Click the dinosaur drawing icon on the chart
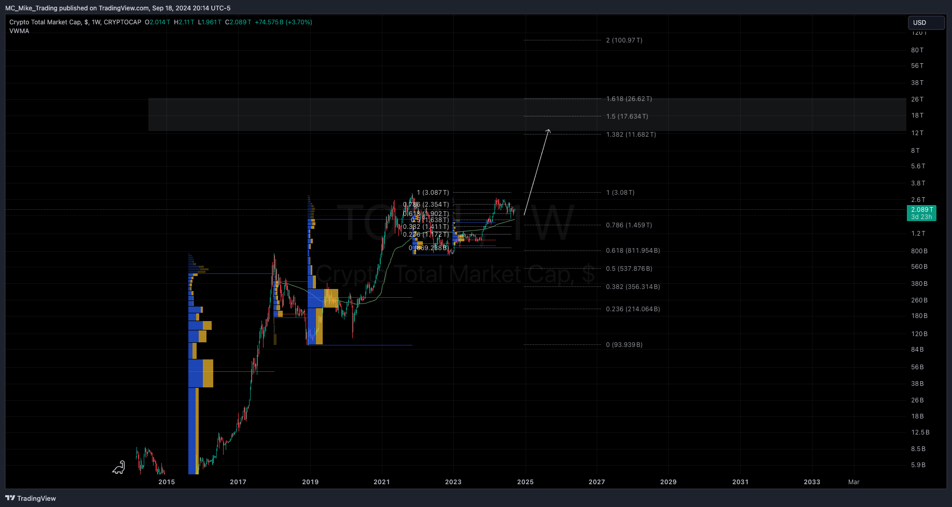The width and height of the screenshot is (952, 507). [119, 468]
